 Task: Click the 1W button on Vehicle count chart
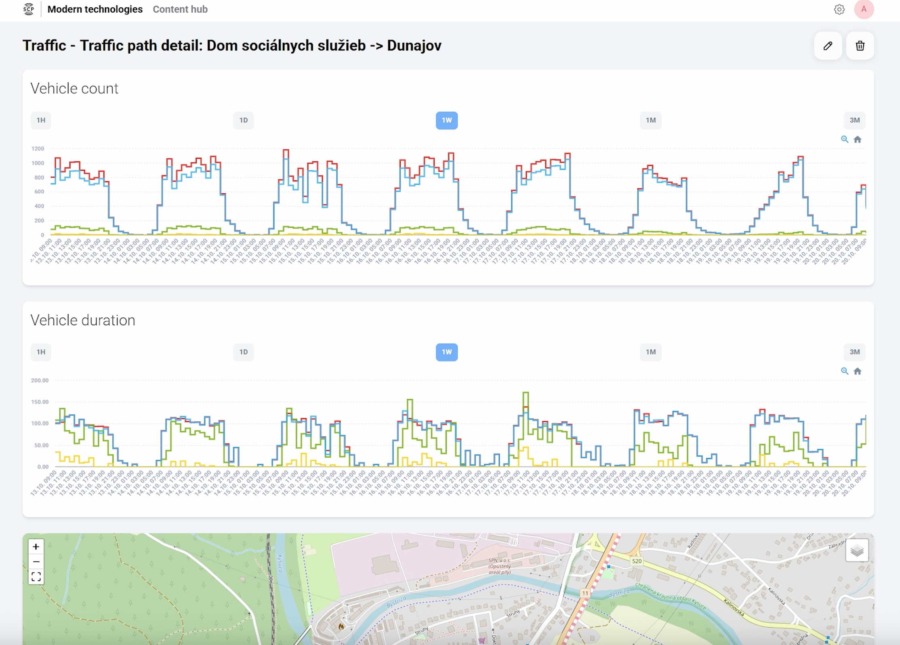point(446,120)
